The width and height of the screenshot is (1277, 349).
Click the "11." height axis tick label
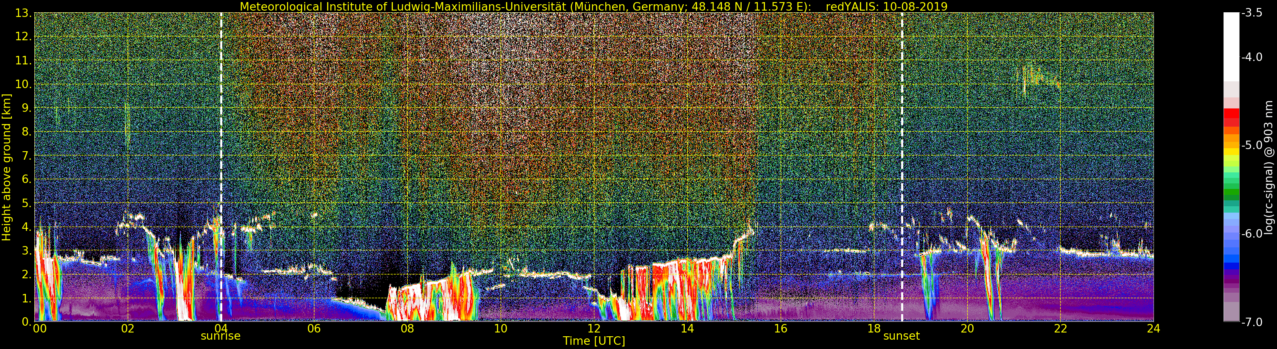(23, 61)
